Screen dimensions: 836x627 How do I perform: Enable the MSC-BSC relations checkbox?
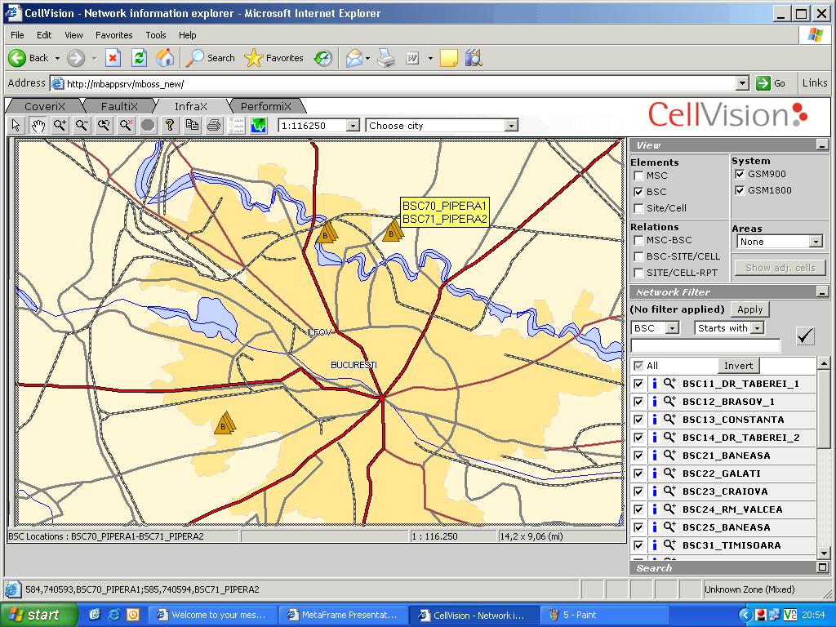click(638, 240)
